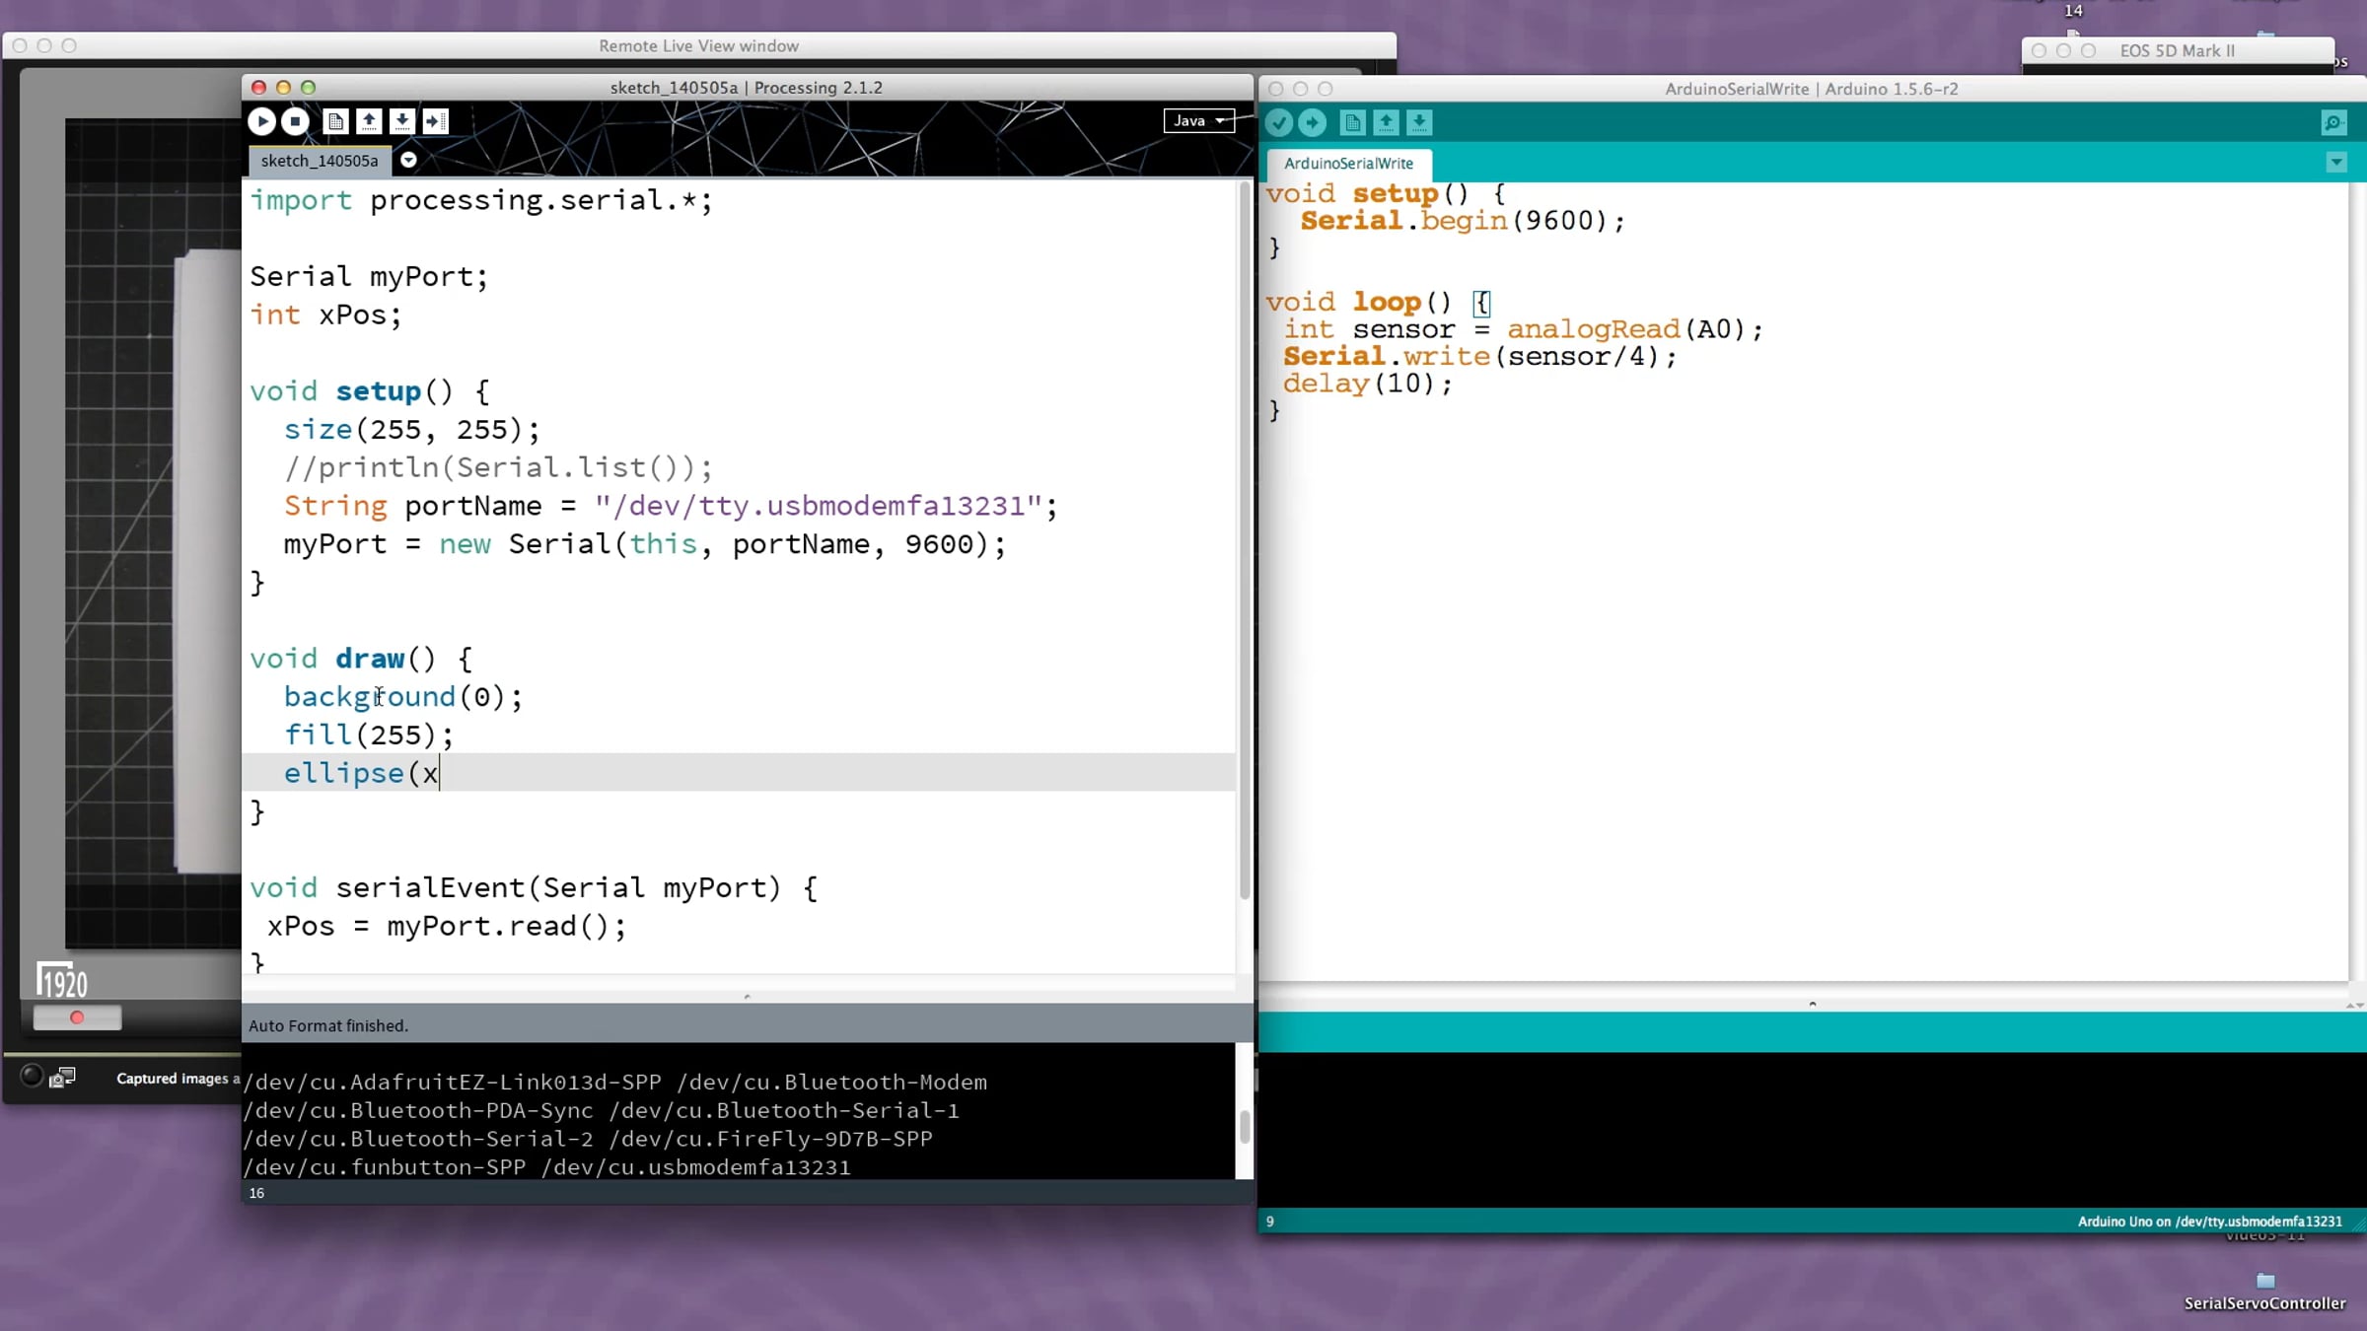Expand the Arduino tab menu arrow
2367x1331 pixels.
coord(2336,163)
